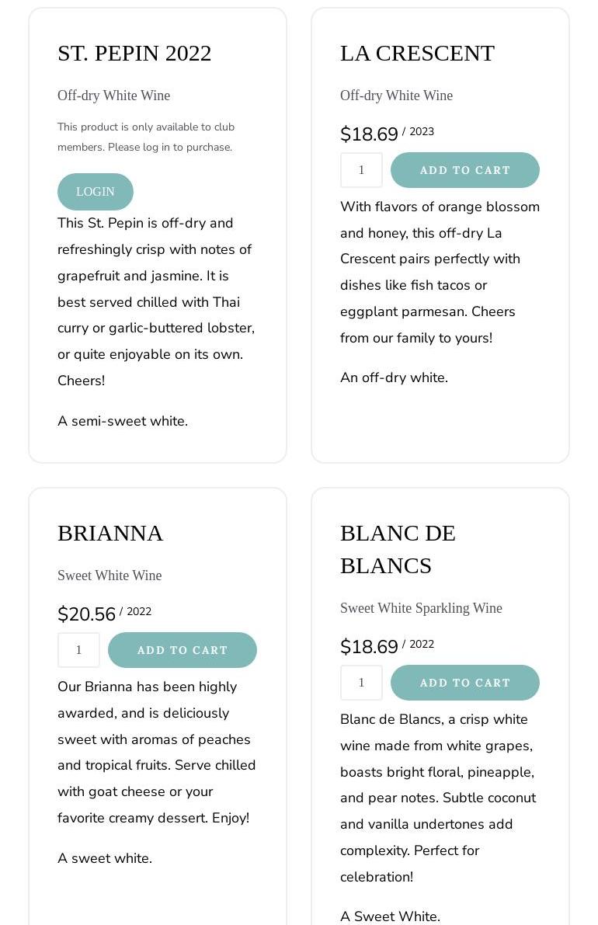The image size is (598, 925).
Task: Add Brianna wine to cart
Action: [x=182, y=650]
